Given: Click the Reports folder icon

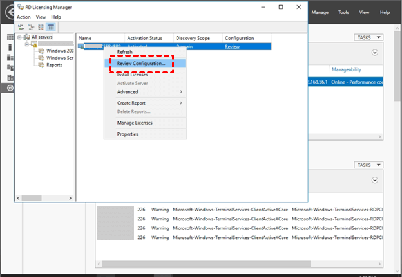Looking at the screenshot, I should coord(41,65).
